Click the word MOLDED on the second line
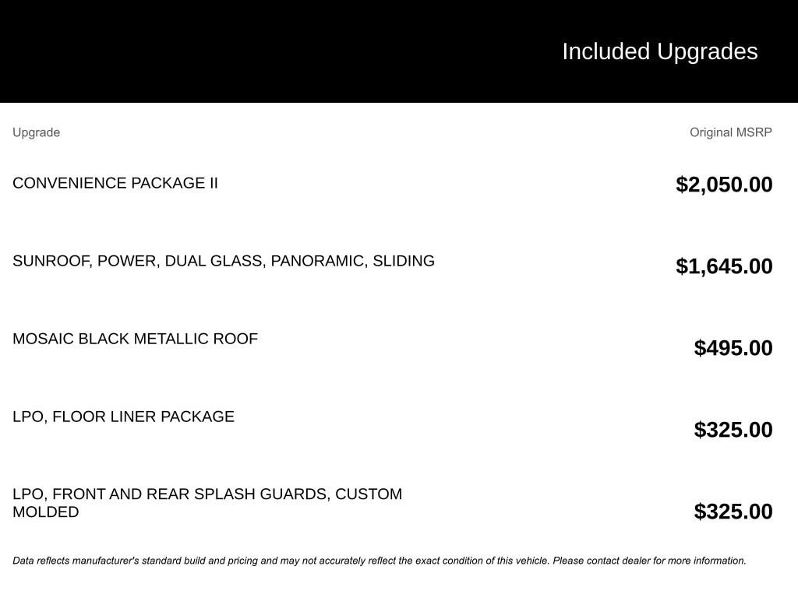The image size is (798, 598). 45,512
